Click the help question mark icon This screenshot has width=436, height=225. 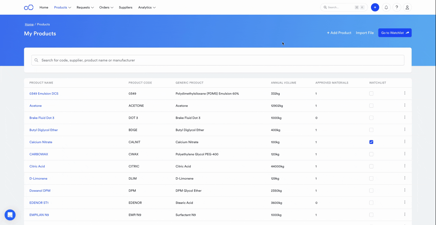click(396, 7)
